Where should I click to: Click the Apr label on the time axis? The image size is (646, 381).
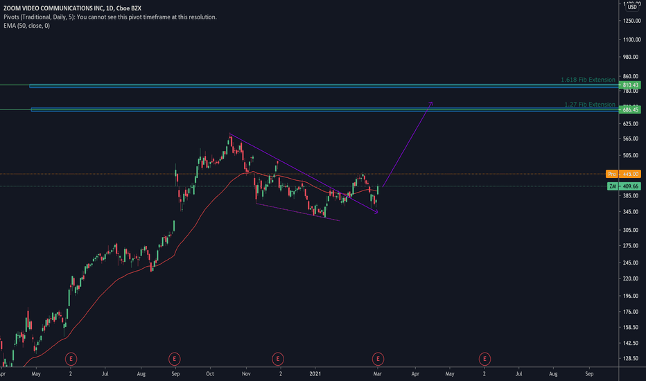click(415, 374)
